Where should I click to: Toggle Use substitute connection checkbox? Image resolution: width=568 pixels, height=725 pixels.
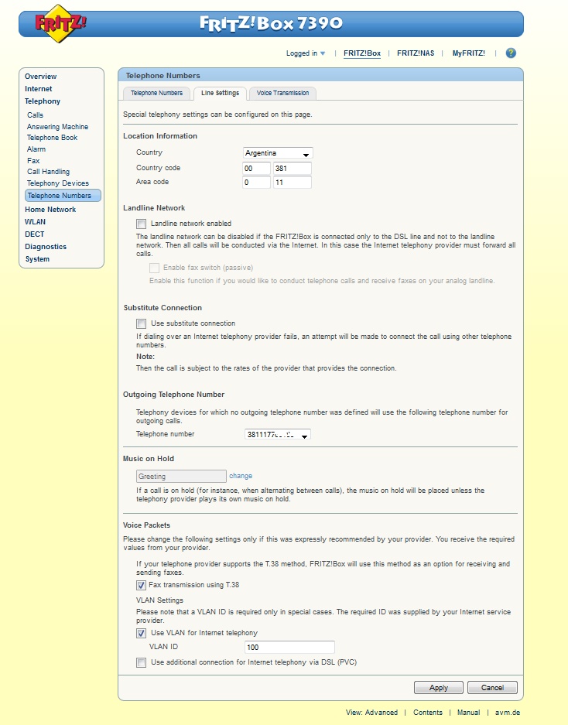(141, 323)
